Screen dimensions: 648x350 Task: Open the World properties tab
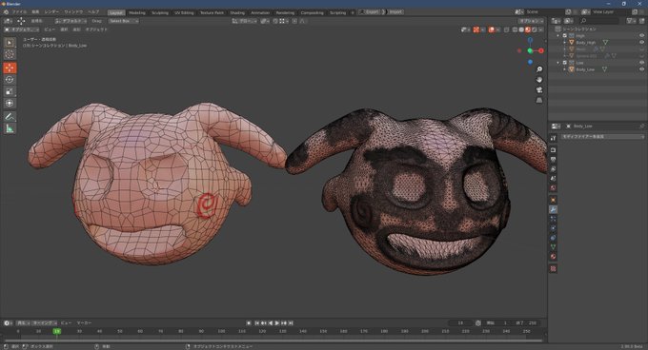click(x=554, y=188)
